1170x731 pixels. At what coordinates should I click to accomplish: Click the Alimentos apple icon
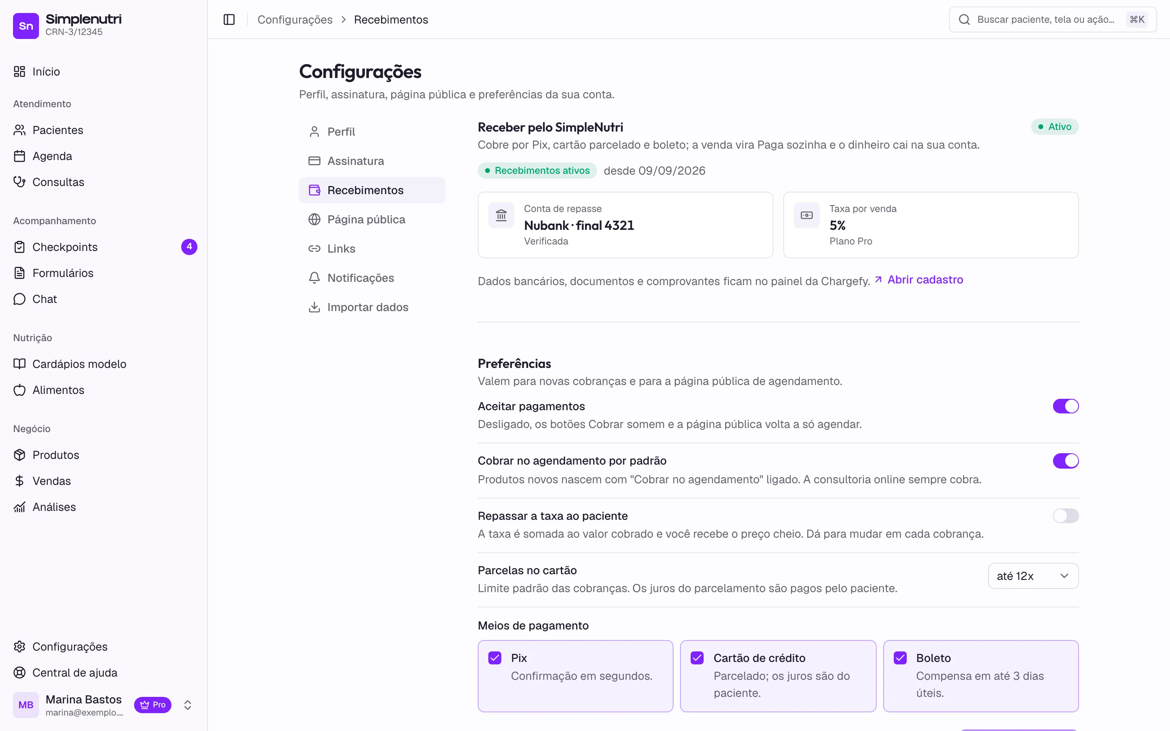coord(19,390)
